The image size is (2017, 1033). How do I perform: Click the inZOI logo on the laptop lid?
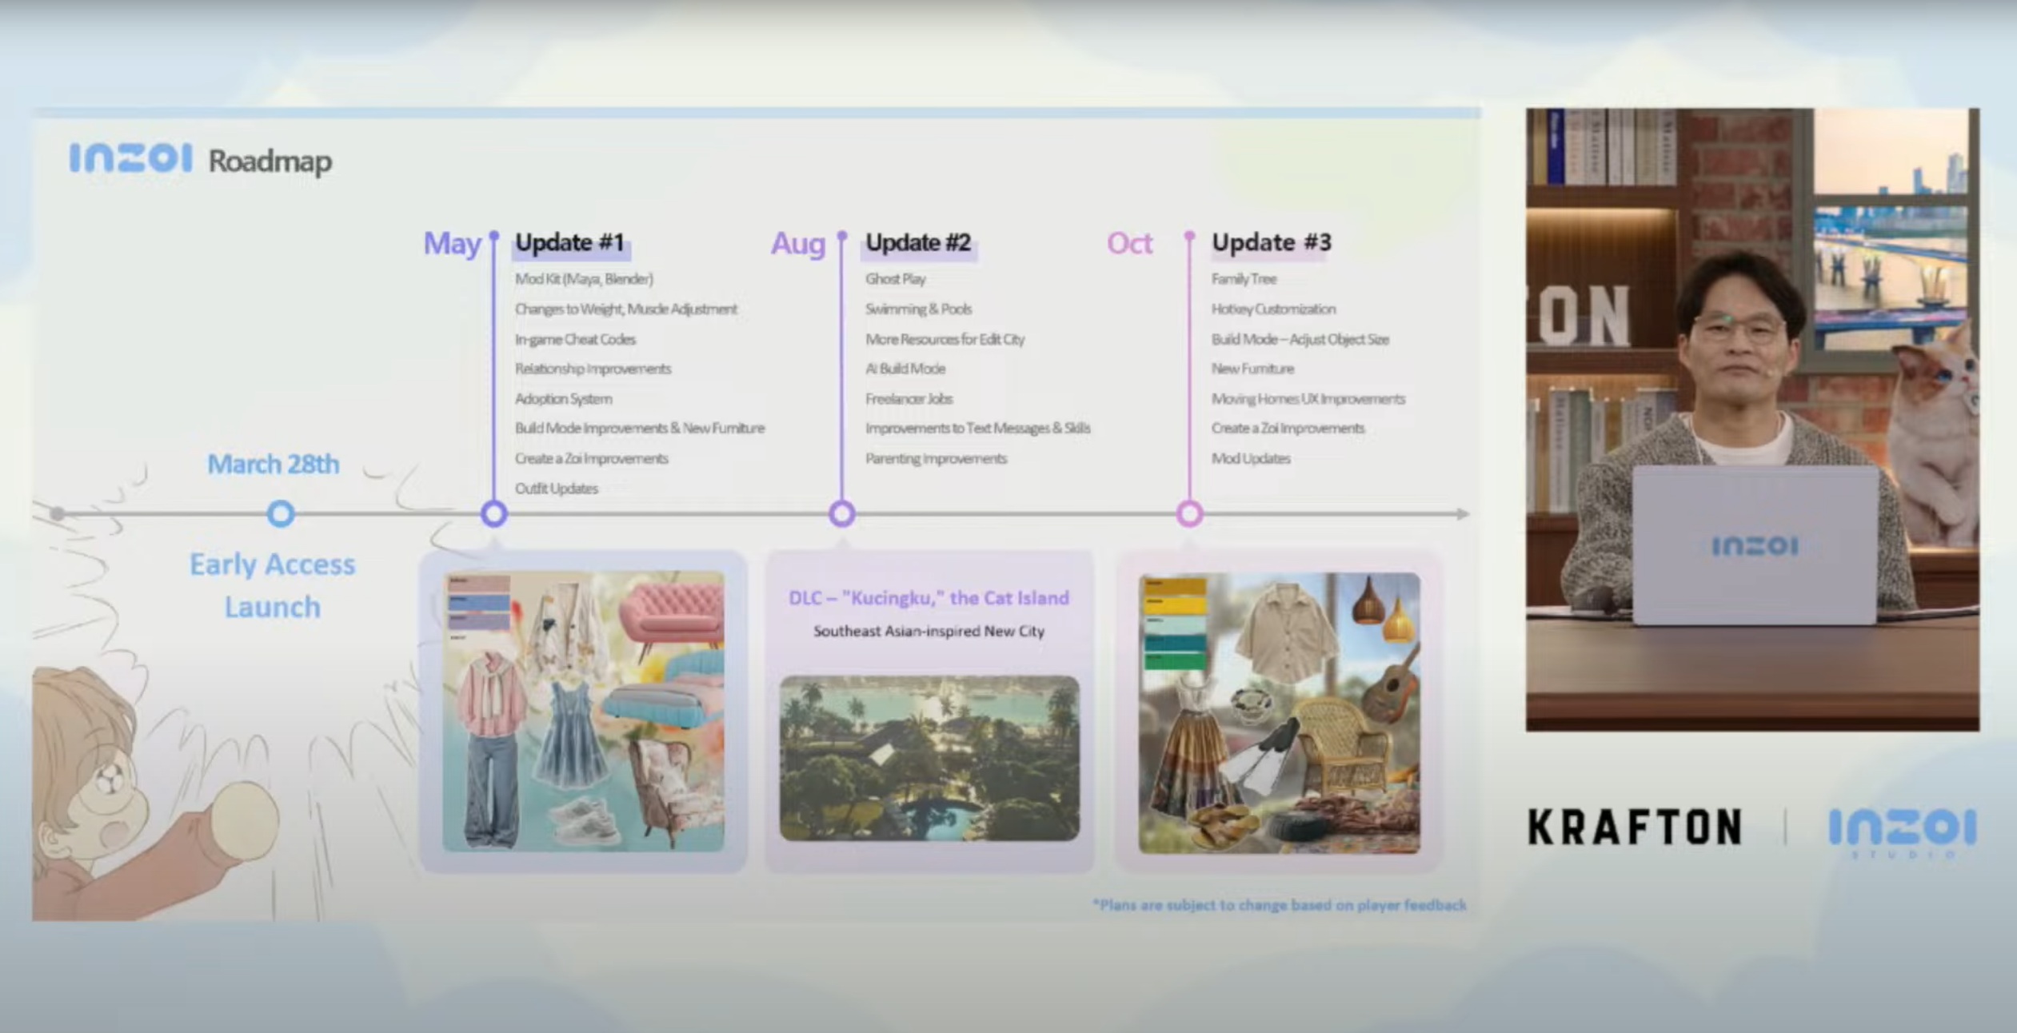point(1755,546)
